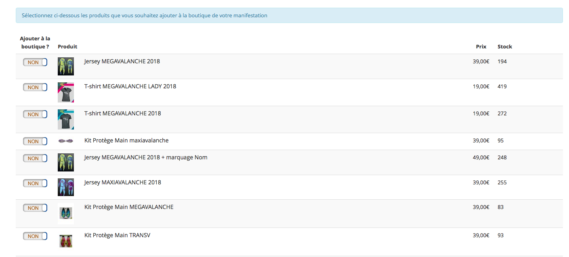Click the Produit column header
Image resolution: width=569 pixels, height=257 pixels.
[67, 46]
